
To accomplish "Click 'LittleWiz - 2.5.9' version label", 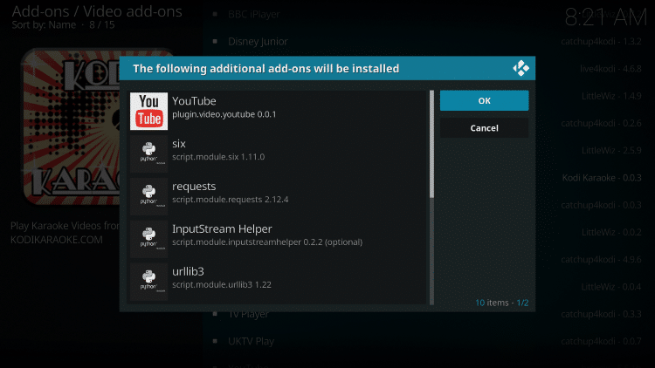I will coord(611,151).
